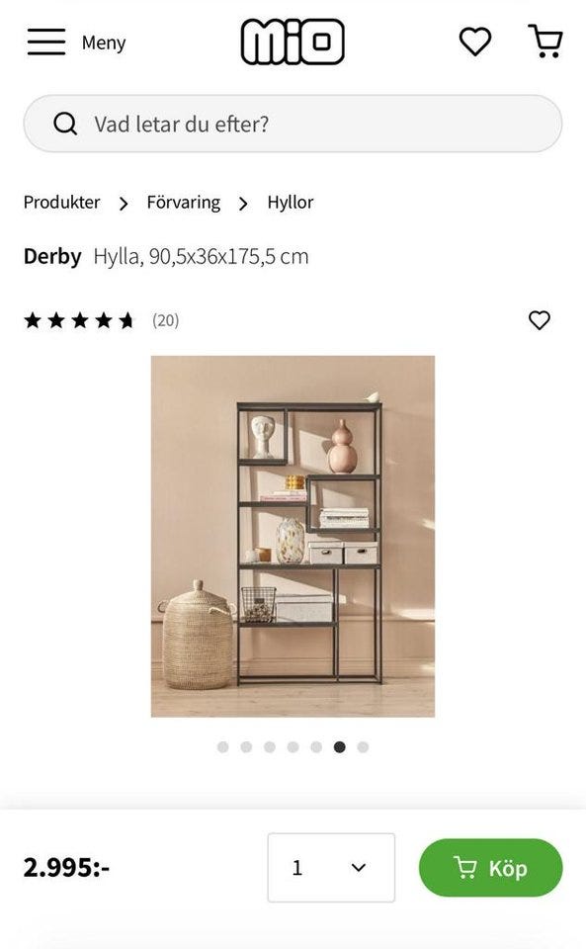Select the third image carousel dot
This screenshot has width=586, height=949.
click(x=270, y=747)
